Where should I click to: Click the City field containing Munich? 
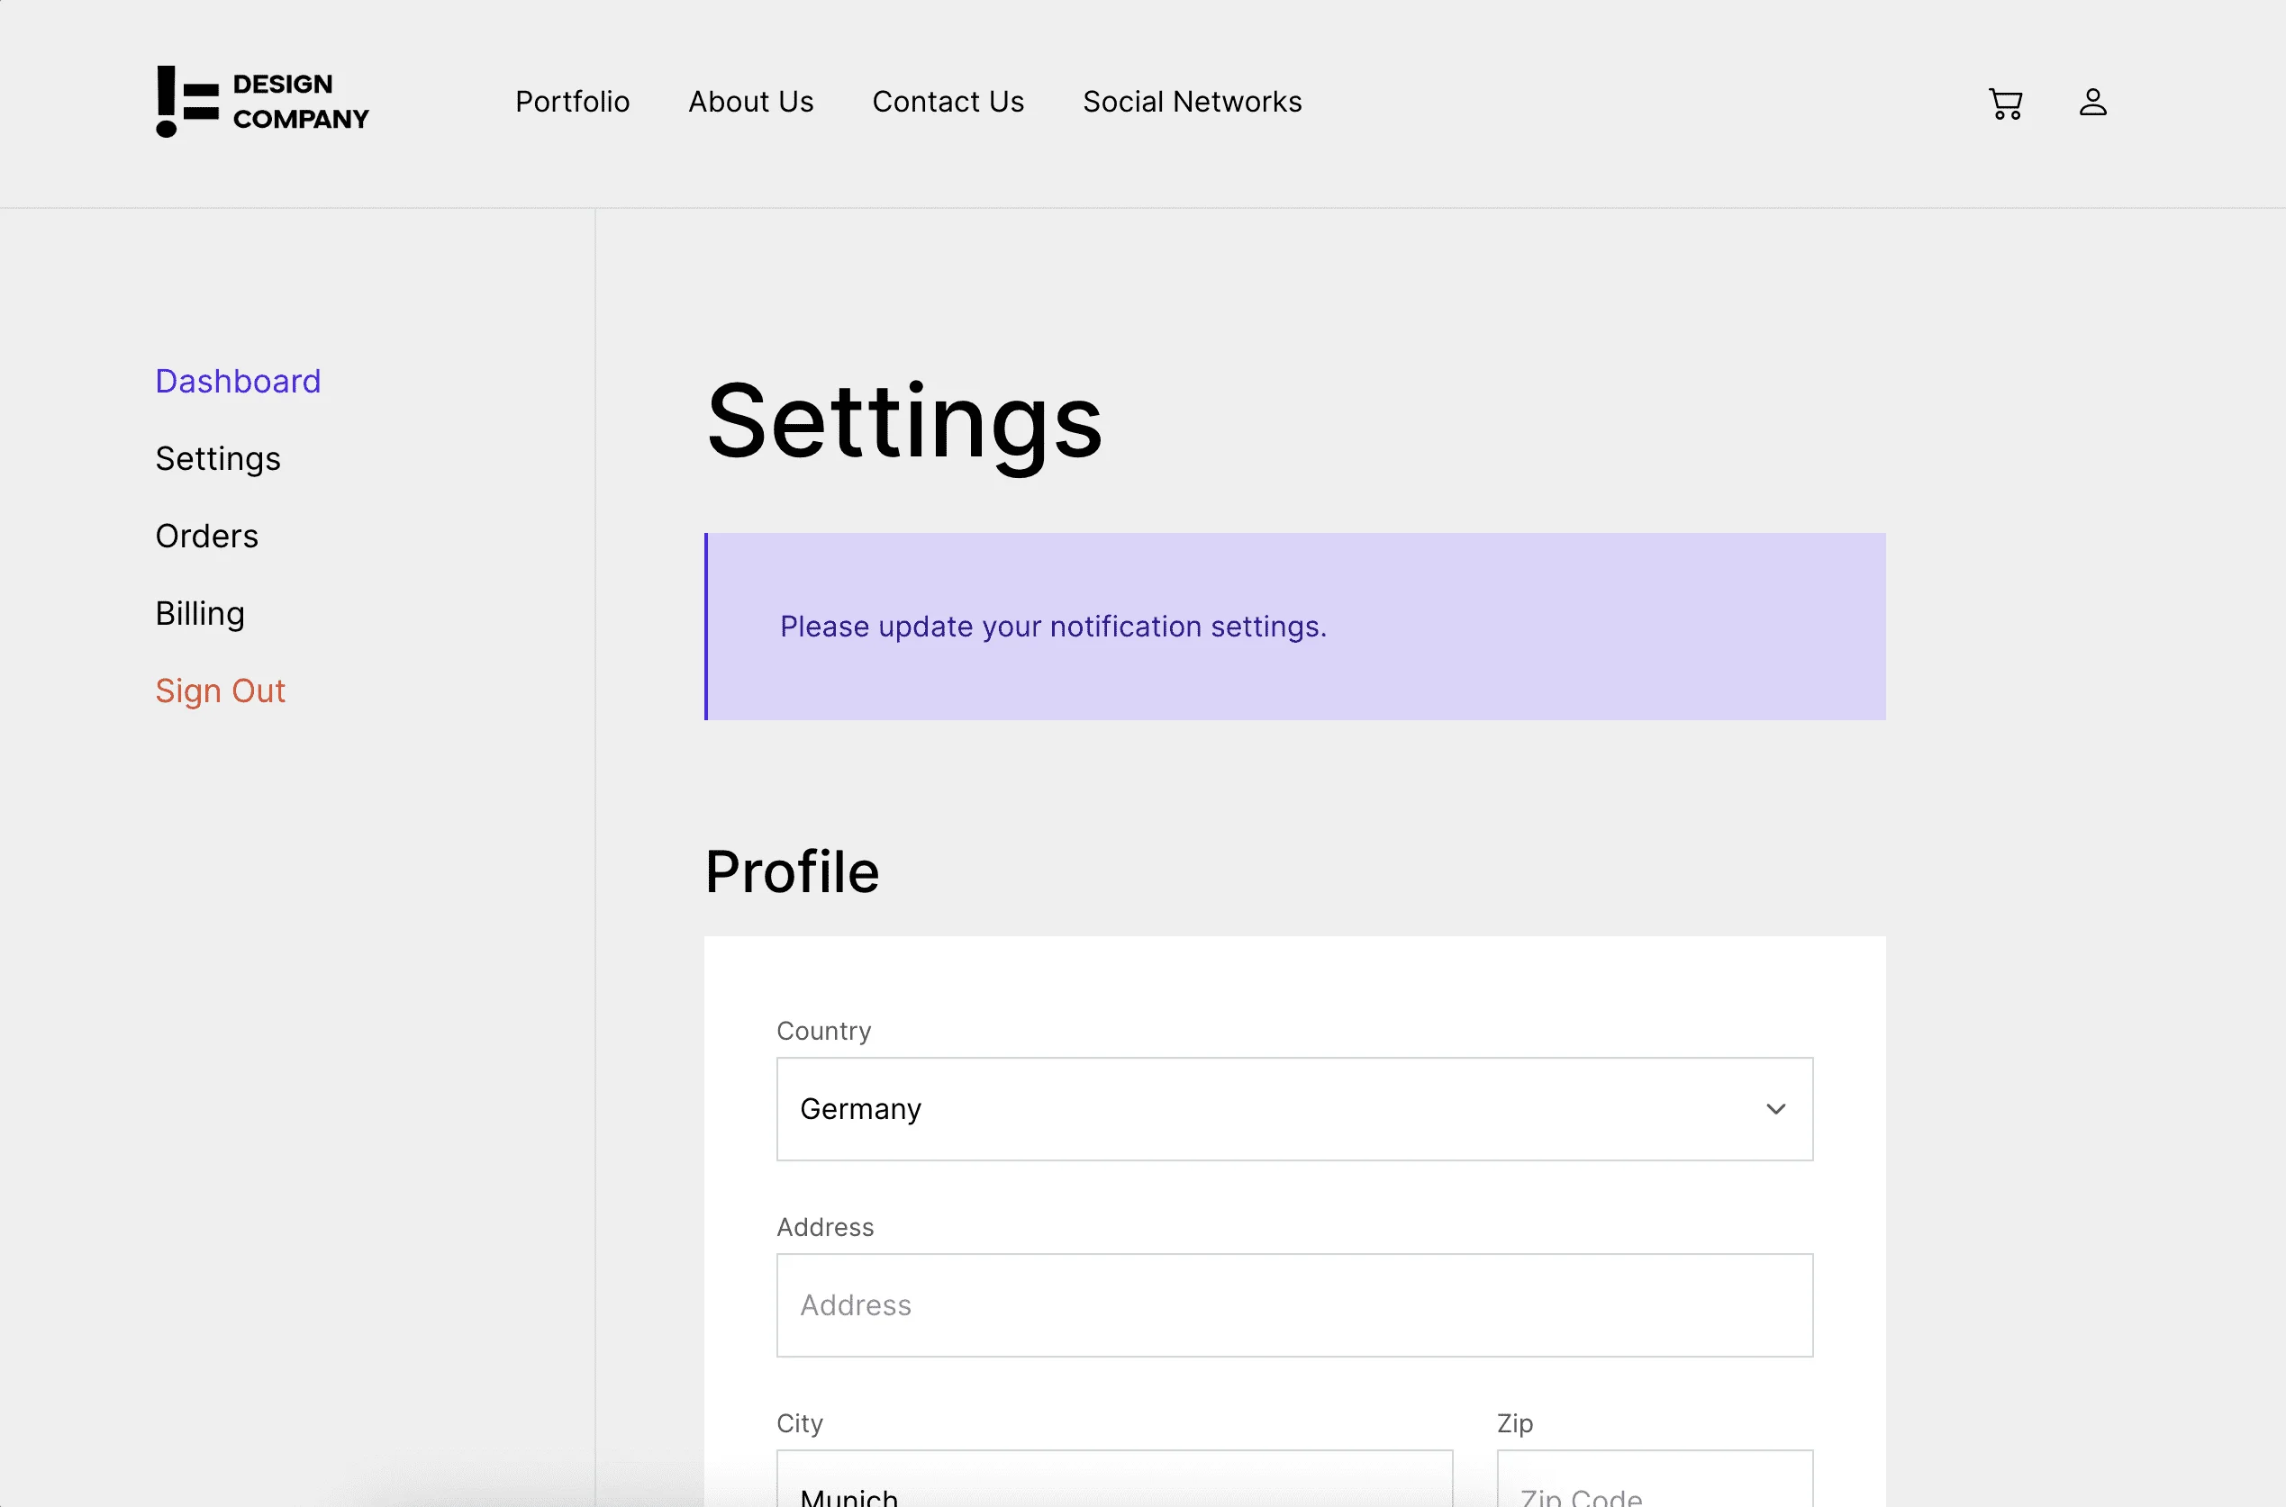[x=1115, y=1479]
